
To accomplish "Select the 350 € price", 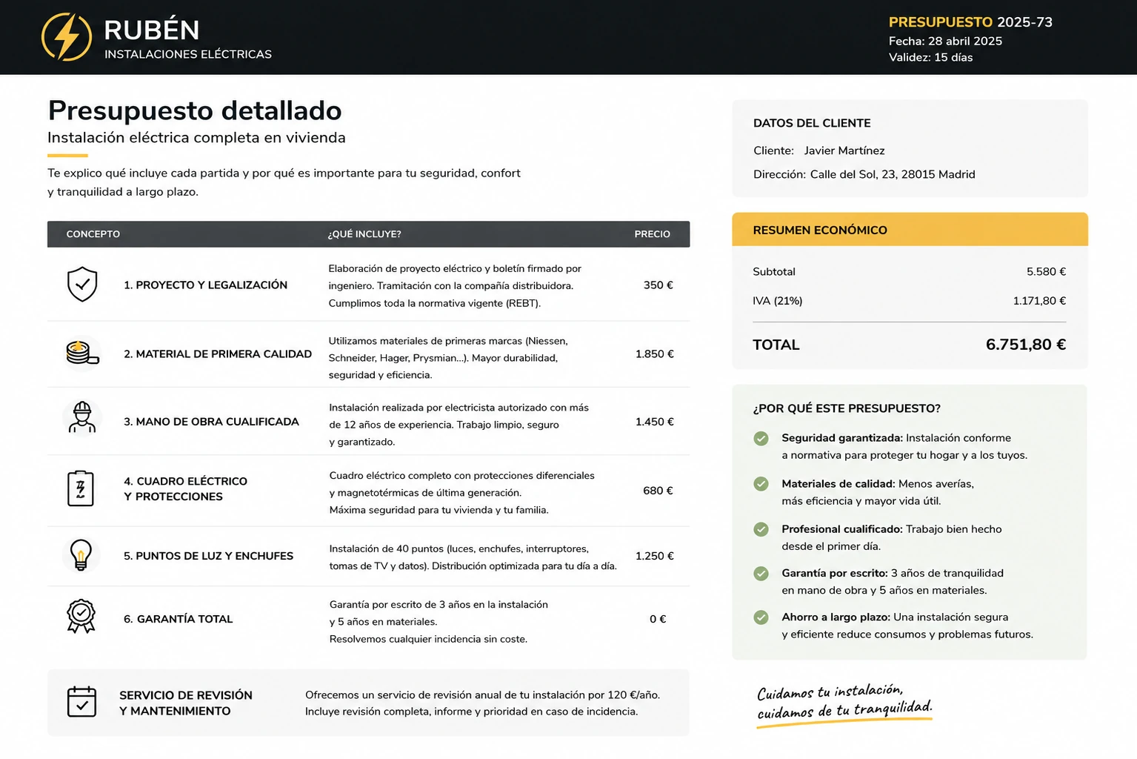I will pos(658,285).
